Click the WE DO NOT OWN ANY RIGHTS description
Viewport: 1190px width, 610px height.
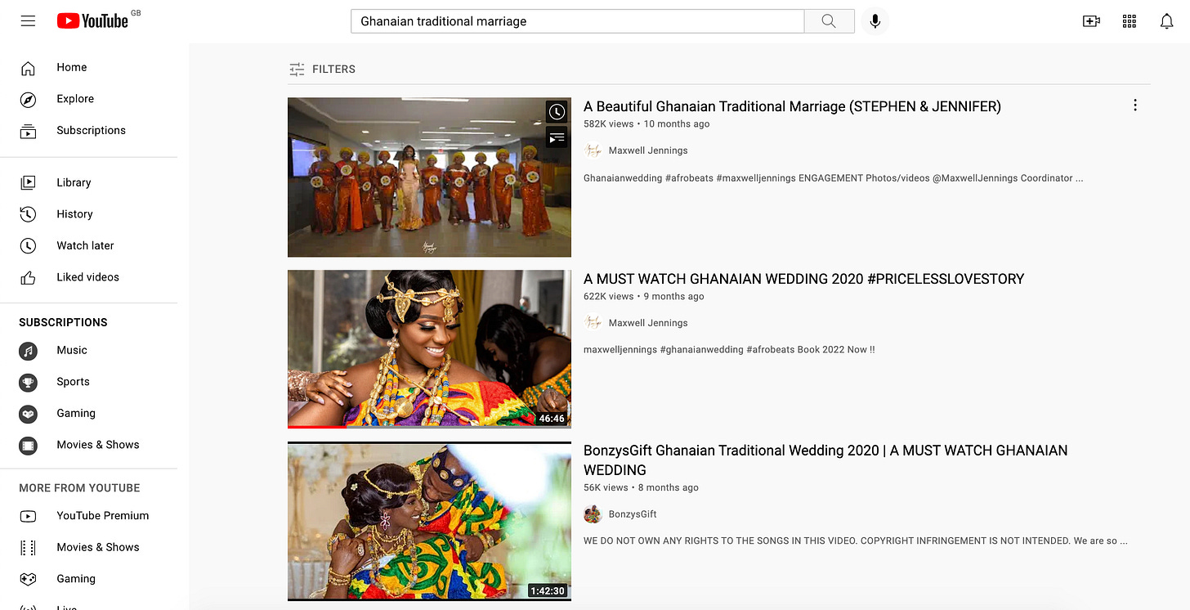pyautogui.click(x=856, y=541)
